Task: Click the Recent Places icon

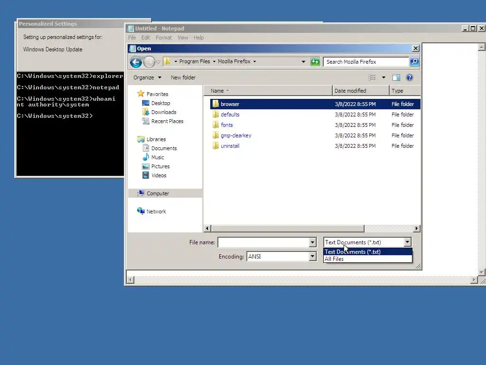Action: click(146, 121)
